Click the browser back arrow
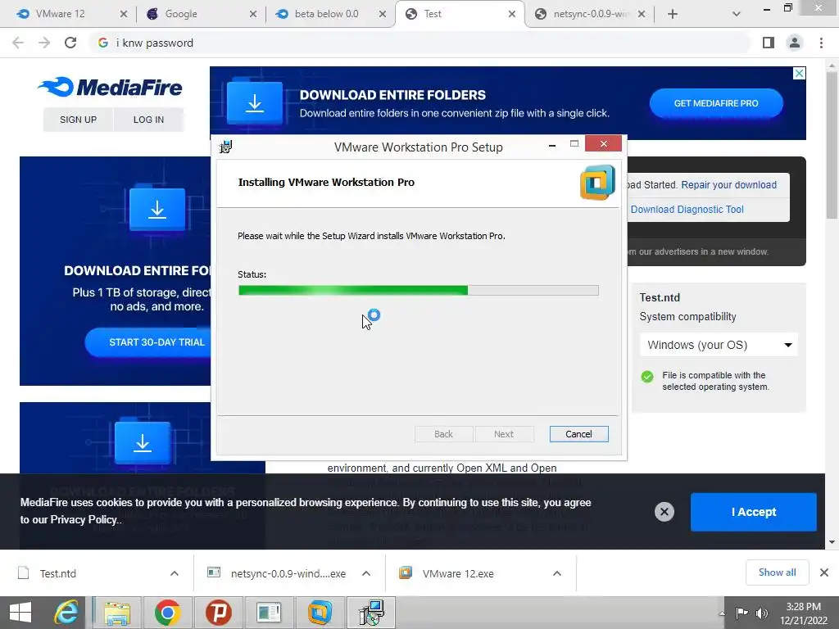This screenshot has width=839, height=629. coord(18,43)
